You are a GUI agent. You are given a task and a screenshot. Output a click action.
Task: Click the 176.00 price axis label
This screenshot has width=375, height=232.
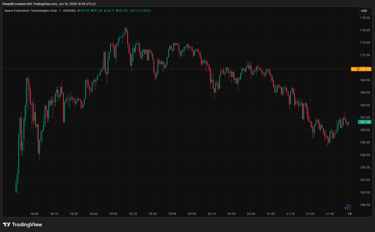pyautogui.click(x=365, y=30)
